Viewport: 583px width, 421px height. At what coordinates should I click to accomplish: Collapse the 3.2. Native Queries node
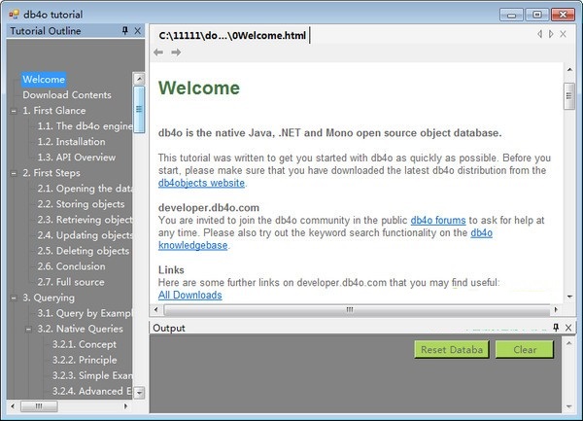tap(28, 330)
